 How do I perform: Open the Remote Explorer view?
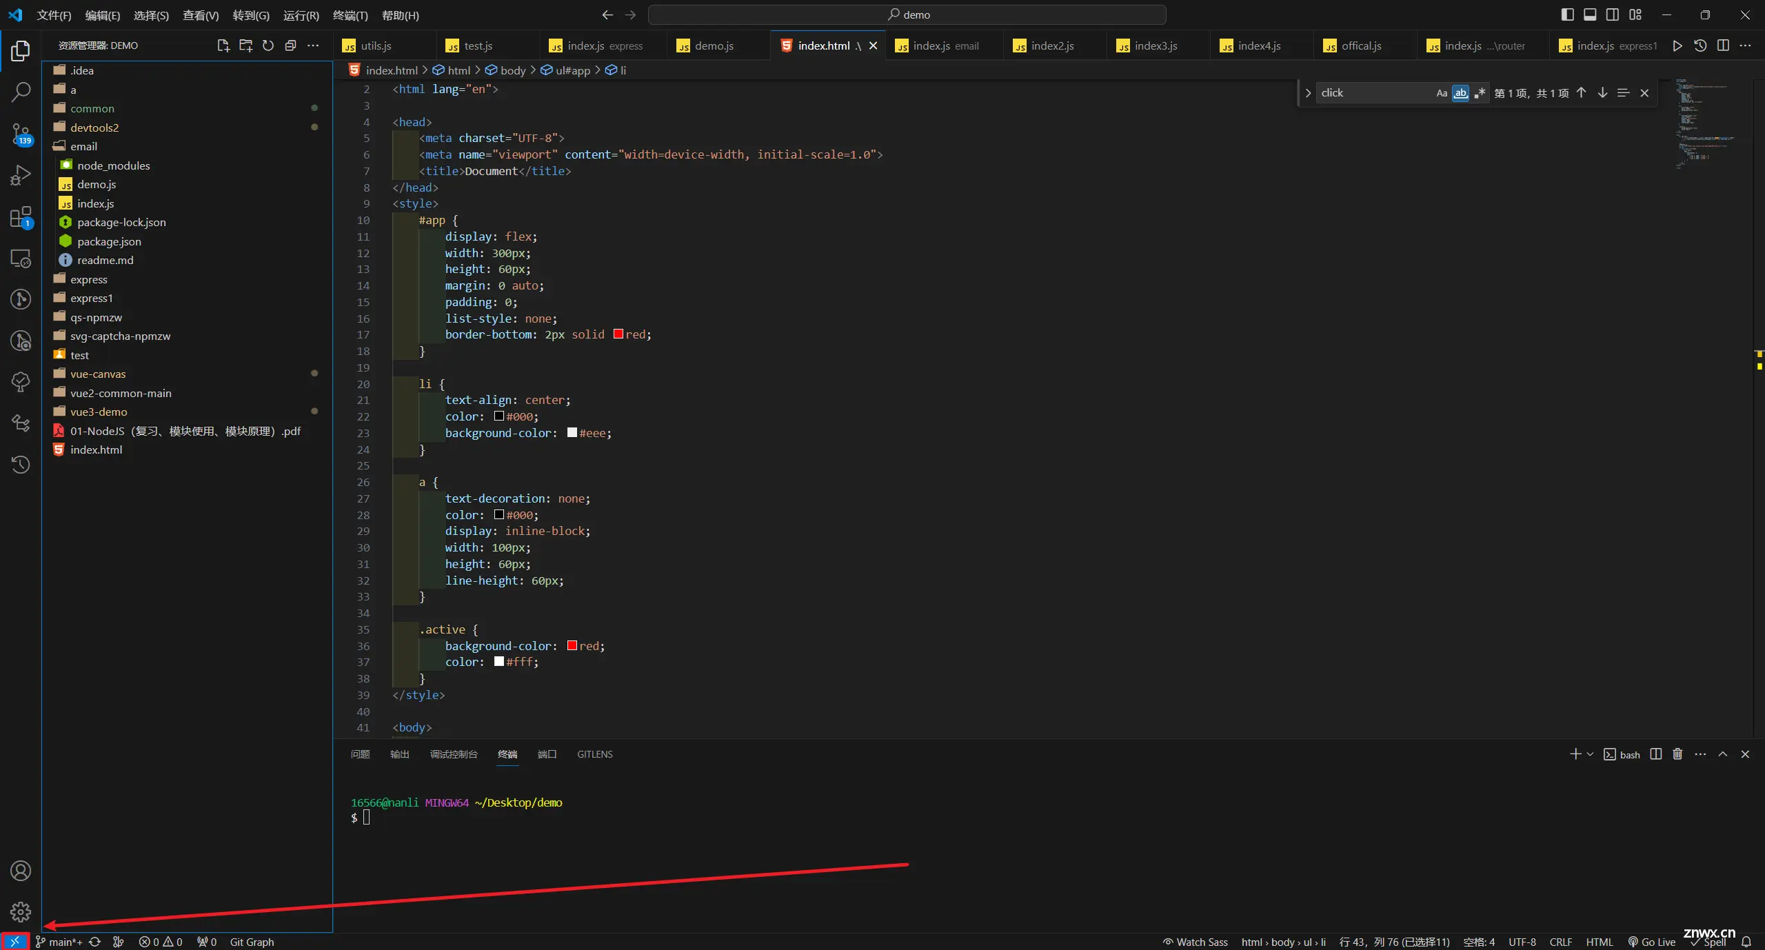point(21,259)
